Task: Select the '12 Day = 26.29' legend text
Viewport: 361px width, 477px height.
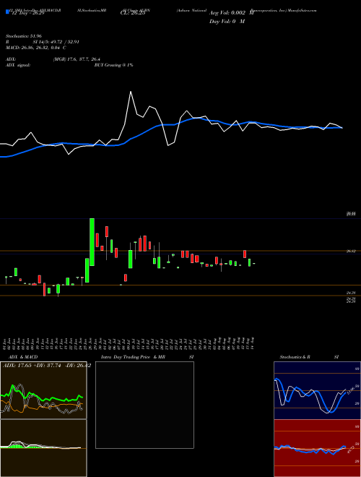Action: point(27,14)
